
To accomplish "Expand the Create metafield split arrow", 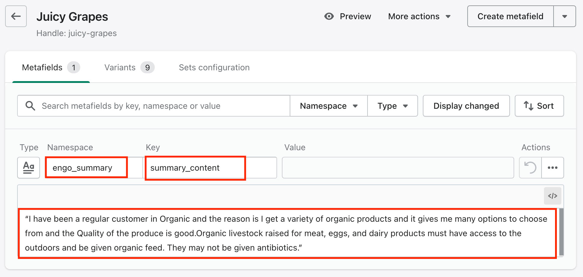I will pyautogui.click(x=564, y=16).
